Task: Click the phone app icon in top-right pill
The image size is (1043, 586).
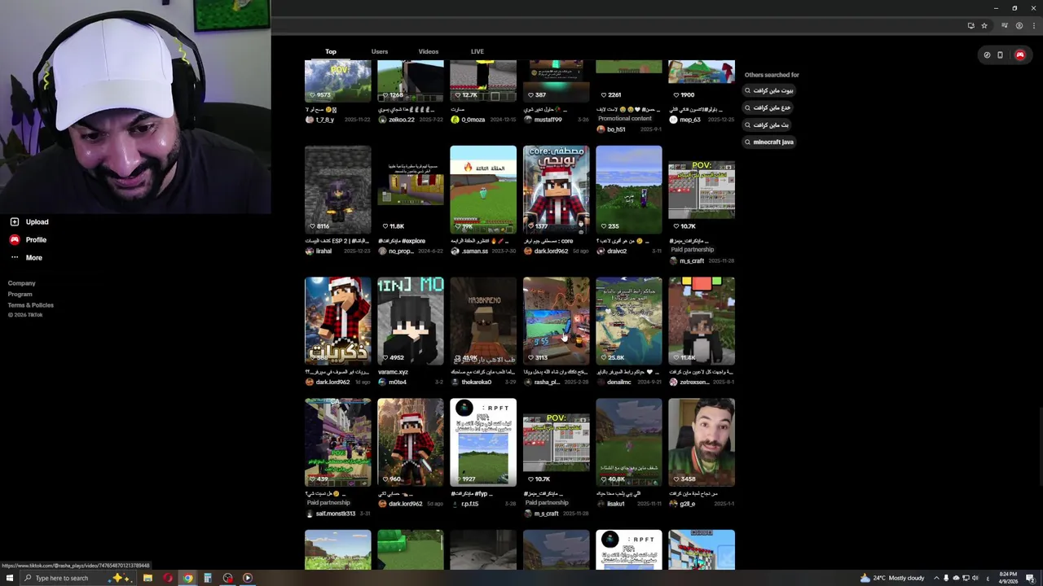Action: click(1001, 55)
